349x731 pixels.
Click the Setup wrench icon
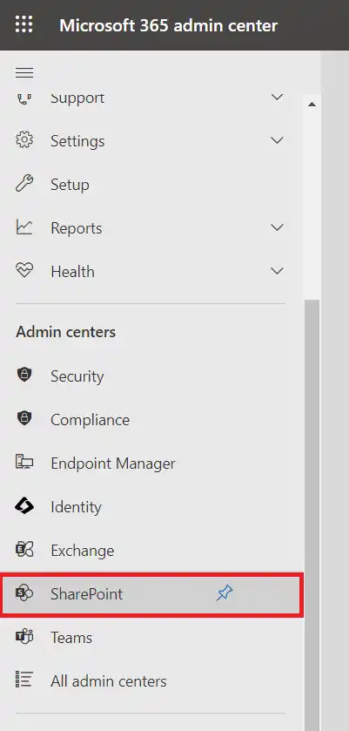[x=24, y=184]
